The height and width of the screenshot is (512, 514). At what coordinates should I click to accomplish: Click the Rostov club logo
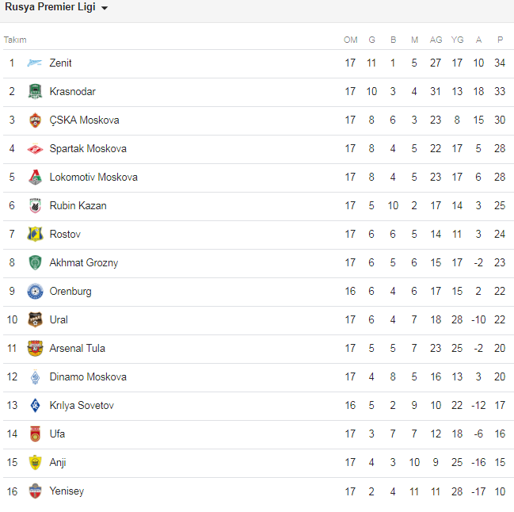coord(35,235)
